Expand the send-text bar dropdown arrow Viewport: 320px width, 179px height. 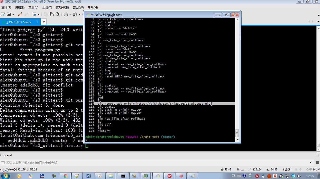[310, 163]
